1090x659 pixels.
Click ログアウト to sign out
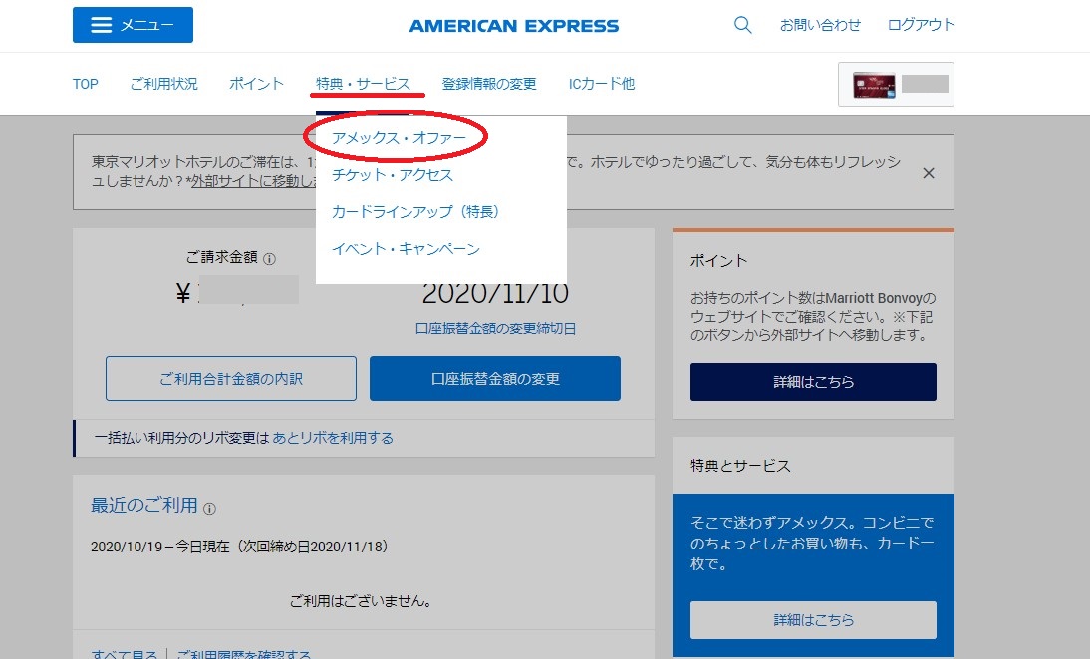pyautogui.click(x=921, y=25)
